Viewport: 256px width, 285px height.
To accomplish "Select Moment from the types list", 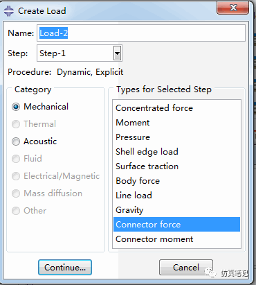I will coord(176,123).
